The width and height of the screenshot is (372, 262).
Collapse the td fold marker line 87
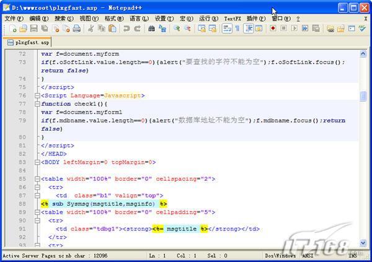[x=37, y=196]
